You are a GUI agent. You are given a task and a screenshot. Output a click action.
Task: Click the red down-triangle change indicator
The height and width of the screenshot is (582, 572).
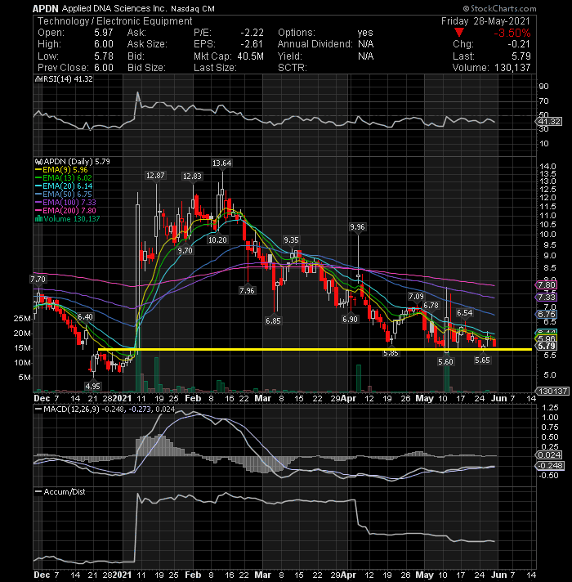click(459, 33)
